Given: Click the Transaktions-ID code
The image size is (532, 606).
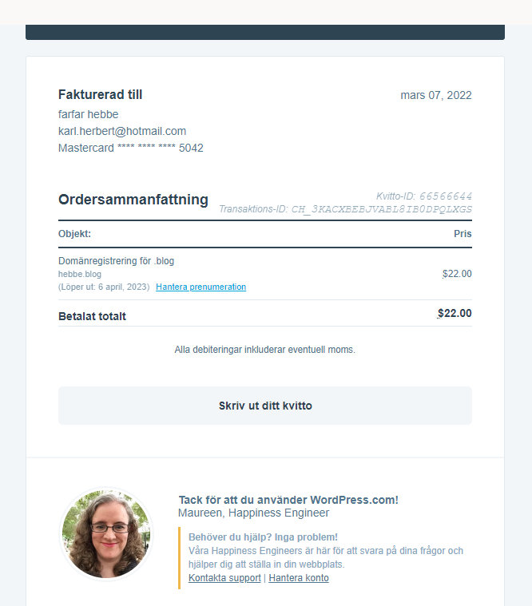Looking at the screenshot, I should 381,209.
